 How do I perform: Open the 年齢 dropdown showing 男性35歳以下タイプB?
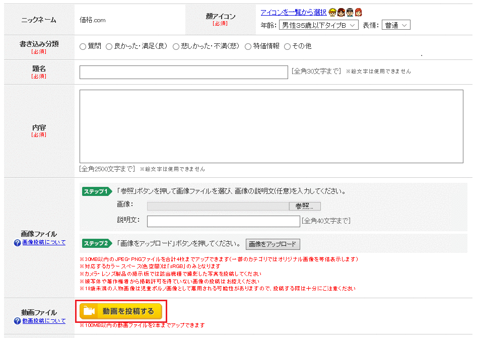coord(318,25)
